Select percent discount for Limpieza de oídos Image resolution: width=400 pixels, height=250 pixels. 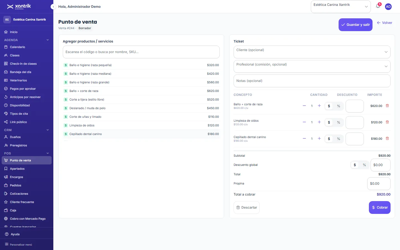coord(339,122)
